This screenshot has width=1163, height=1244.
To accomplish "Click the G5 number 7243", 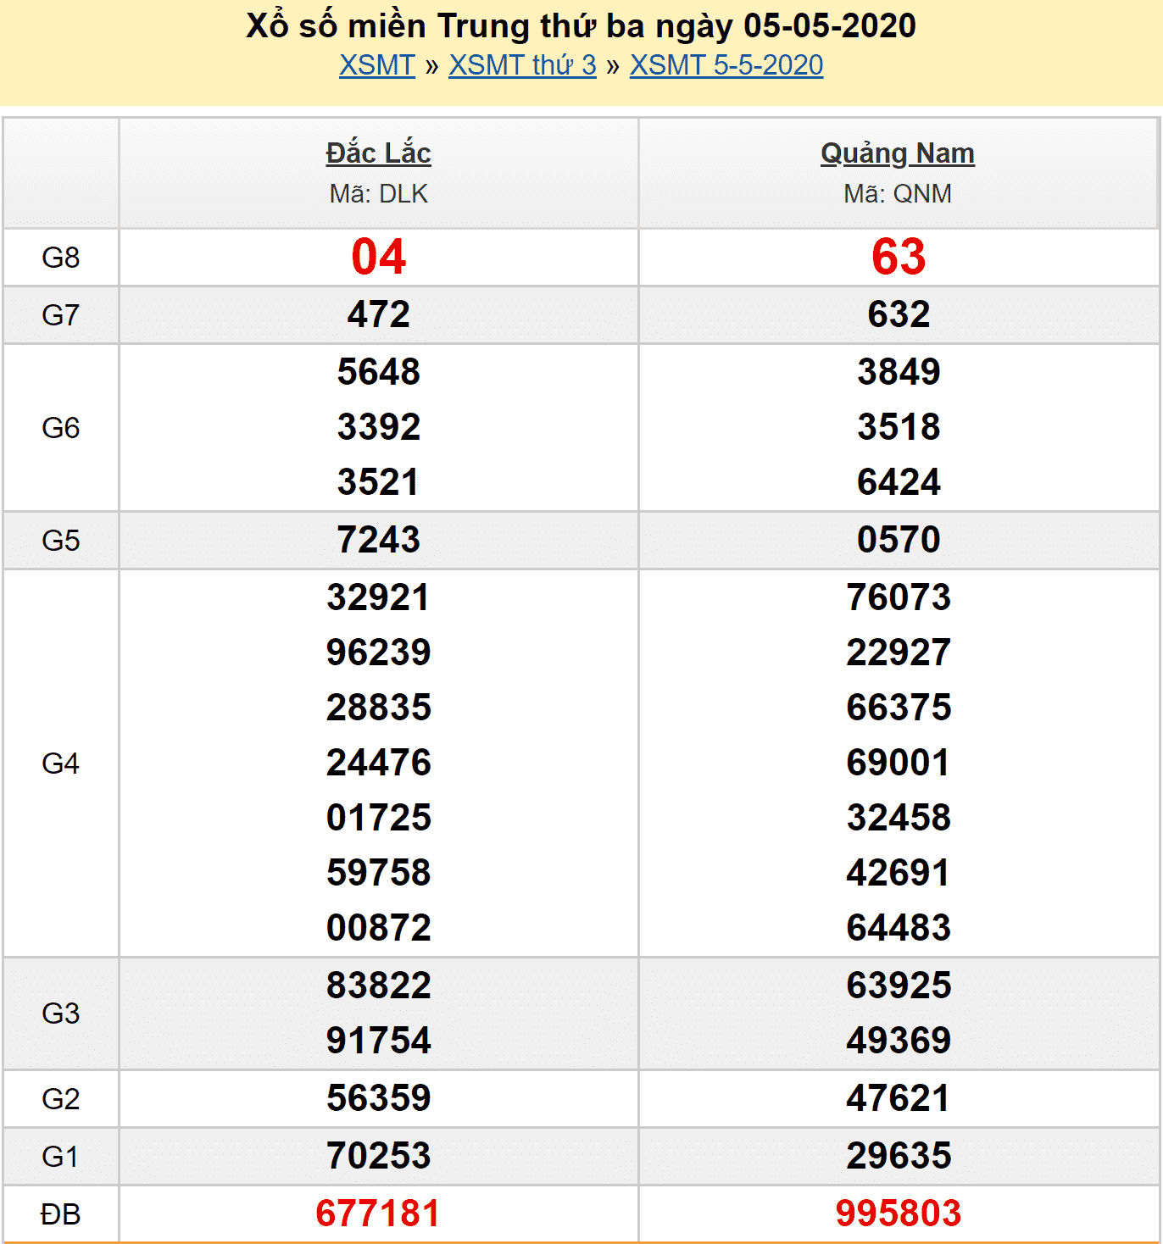I will [379, 540].
